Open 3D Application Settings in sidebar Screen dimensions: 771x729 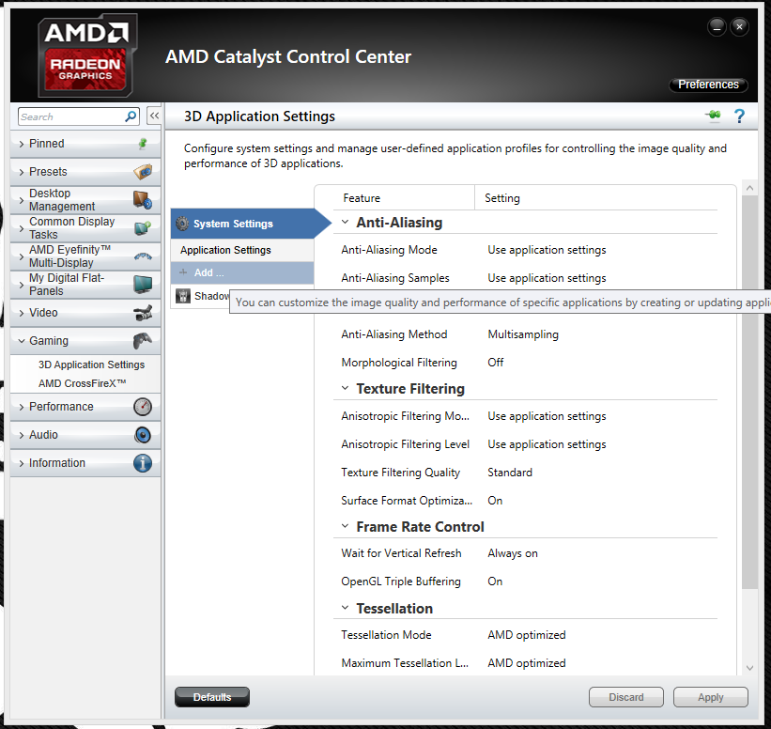[91, 364]
